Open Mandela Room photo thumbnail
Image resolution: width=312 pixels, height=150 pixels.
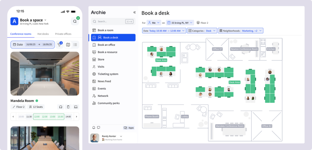pos(45,74)
